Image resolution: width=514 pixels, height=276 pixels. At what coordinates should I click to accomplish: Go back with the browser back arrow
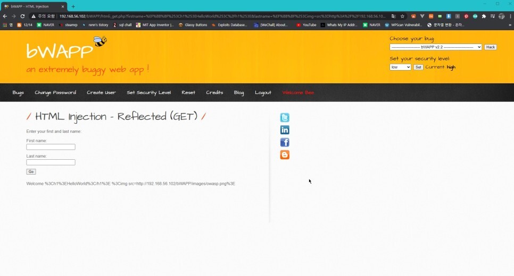(5, 16)
